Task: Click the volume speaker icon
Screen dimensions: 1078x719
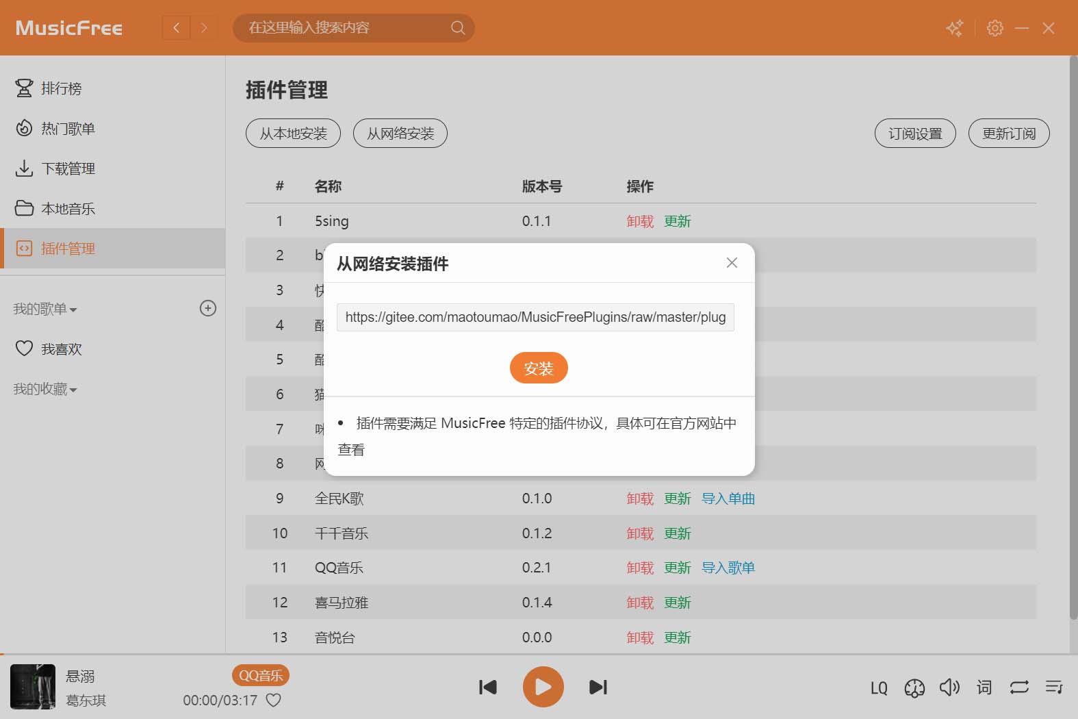Action: click(949, 687)
